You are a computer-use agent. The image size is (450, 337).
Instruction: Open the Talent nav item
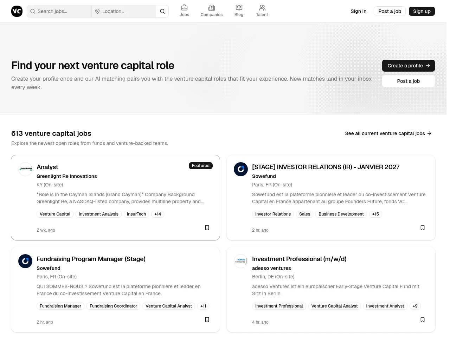click(x=262, y=11)
